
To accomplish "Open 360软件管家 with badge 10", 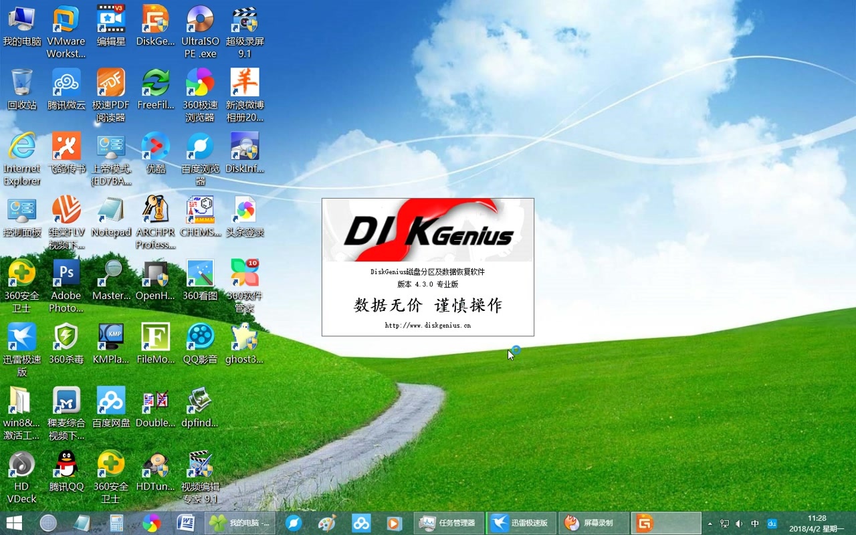I will (x=245, y=286).
